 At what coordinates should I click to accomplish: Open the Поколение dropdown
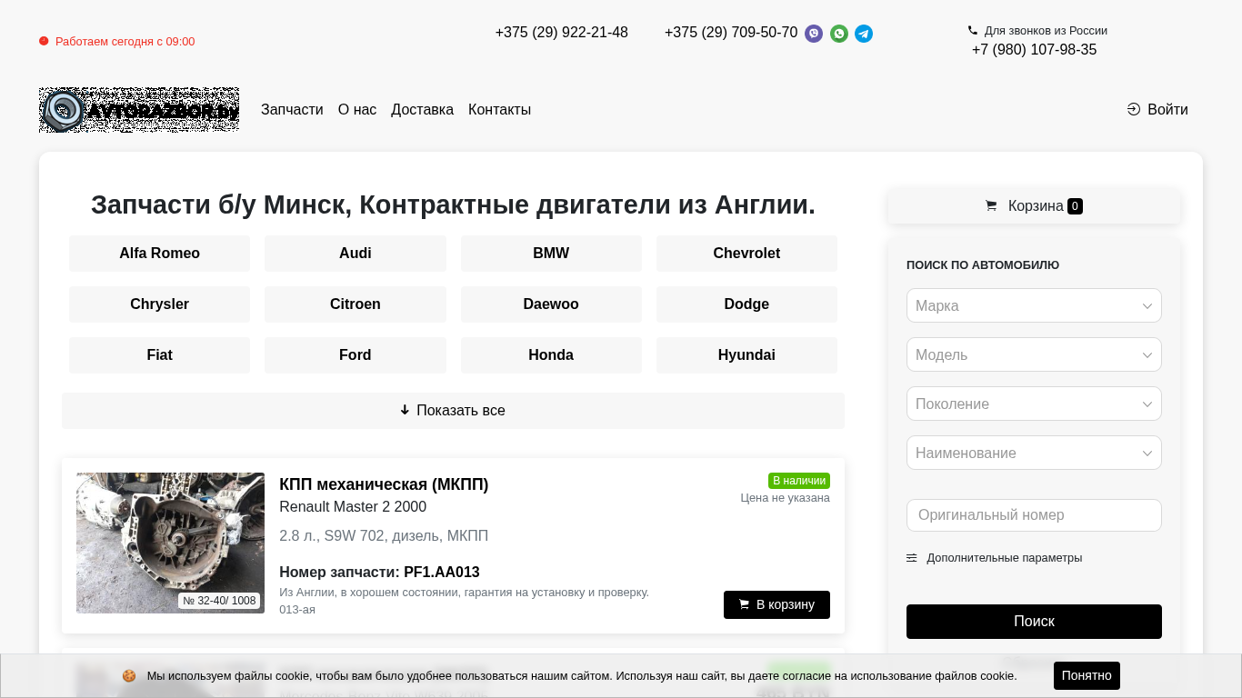(x=1034, y=404)
